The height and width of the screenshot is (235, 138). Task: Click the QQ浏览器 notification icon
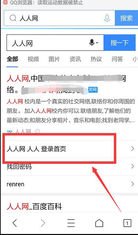tap(6, 2)
